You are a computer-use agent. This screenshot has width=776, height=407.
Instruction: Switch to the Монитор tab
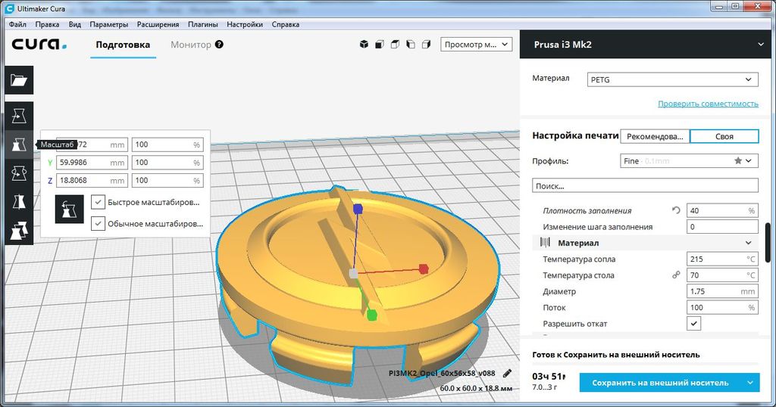(191, 45)
